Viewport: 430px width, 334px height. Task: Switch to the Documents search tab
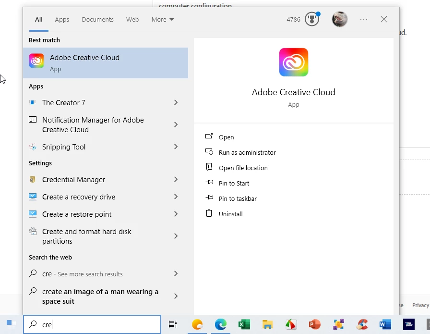pyautogui.click(x=97, y=20)
